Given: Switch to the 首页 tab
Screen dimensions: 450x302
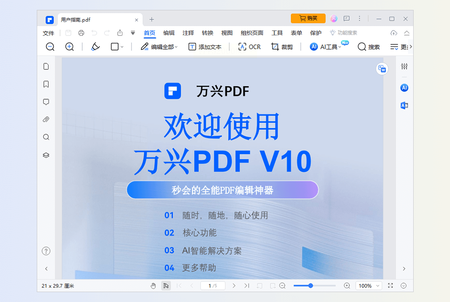Looking at the screenshot, I should point(150,33).
